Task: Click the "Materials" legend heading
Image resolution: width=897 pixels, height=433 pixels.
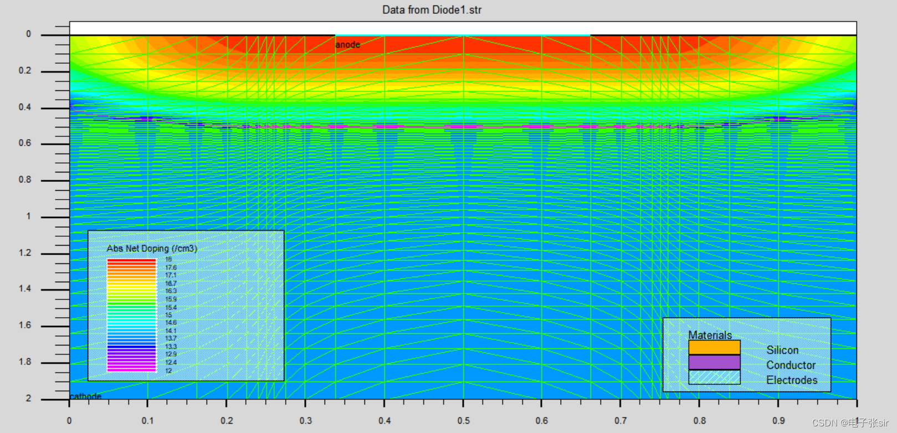Action: [x=710, y=335]
